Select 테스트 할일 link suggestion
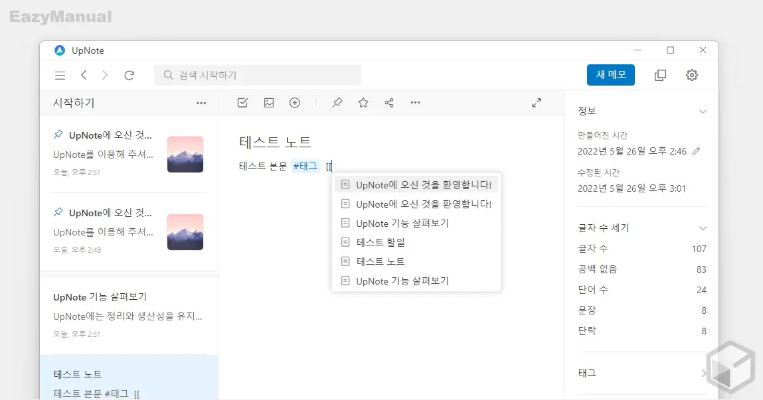 pos(416,242)
